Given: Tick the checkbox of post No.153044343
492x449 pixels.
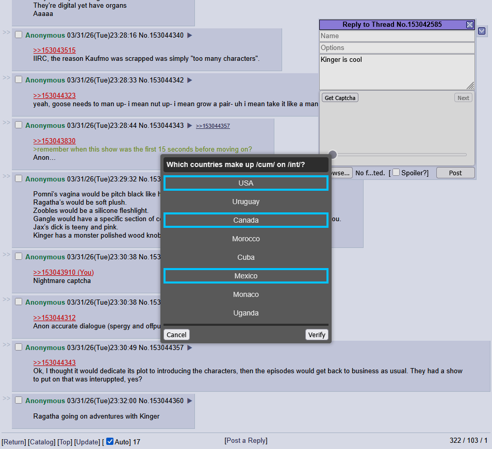Looking at the screenshot, I should [19, 125].
